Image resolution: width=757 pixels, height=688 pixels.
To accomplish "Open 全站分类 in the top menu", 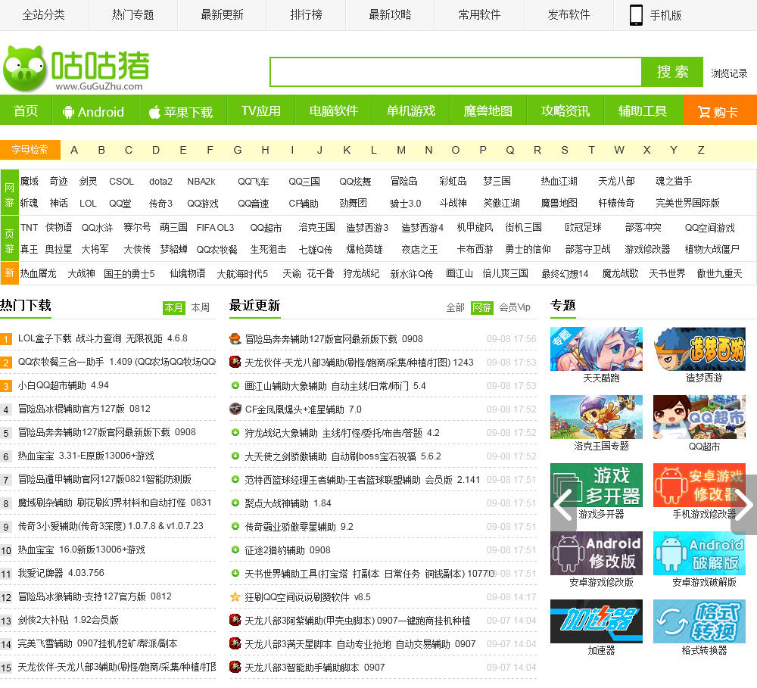I will click(x=43, y=15).
